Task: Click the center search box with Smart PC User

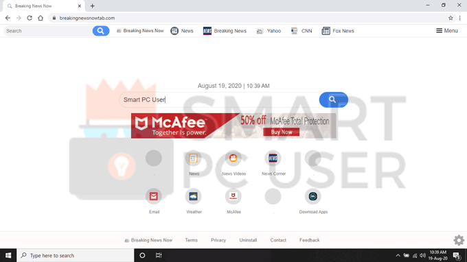Action: (x=219, y=99)
